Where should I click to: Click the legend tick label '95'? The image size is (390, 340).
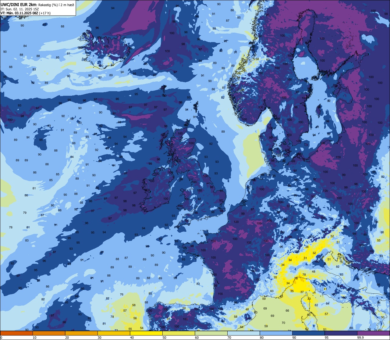tap(327, 338)
